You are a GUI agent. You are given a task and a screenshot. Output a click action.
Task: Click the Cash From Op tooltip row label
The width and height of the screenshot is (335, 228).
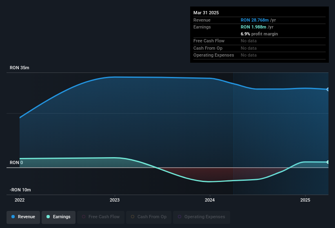point(208,48)
